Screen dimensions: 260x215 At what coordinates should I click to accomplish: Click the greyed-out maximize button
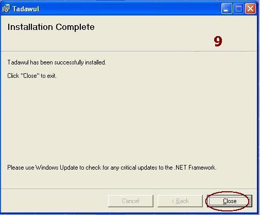coord(238,8)
